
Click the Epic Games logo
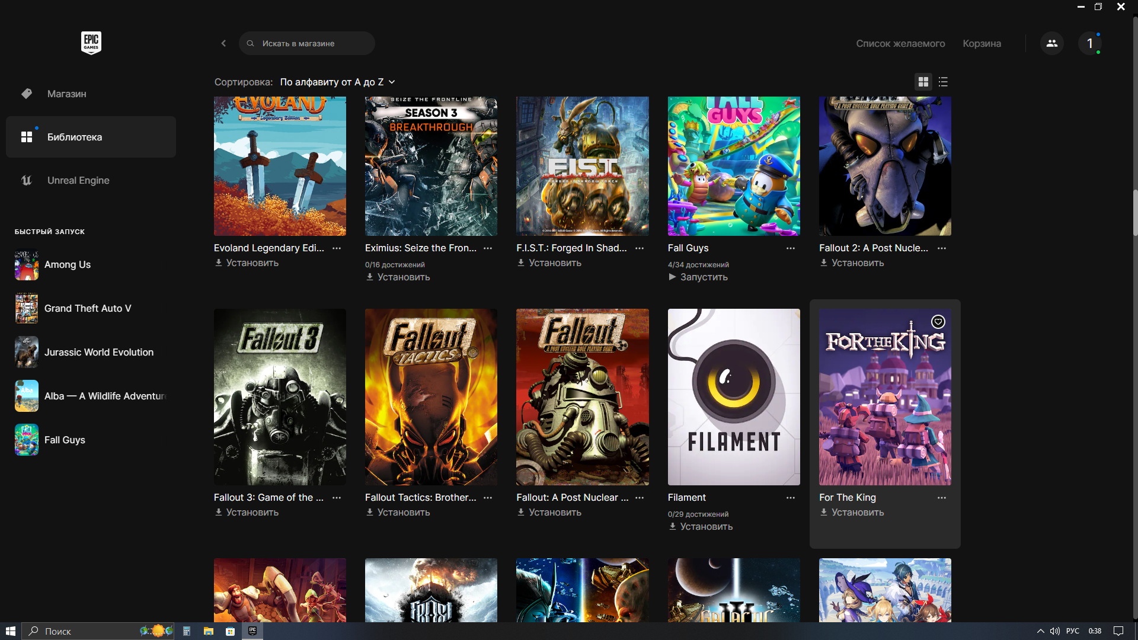tap(91, 43)
